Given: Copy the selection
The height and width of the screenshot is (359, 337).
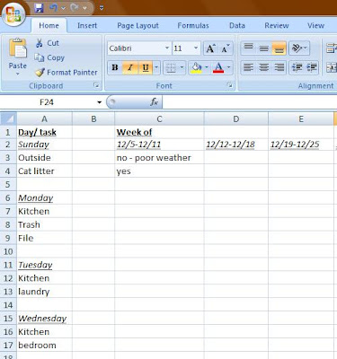Looking at the screenshot, I should tap(49, 57).
